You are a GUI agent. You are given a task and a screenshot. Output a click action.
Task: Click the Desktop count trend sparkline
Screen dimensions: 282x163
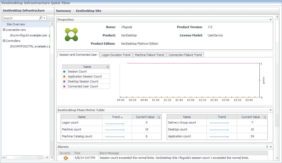coord(219,130)
